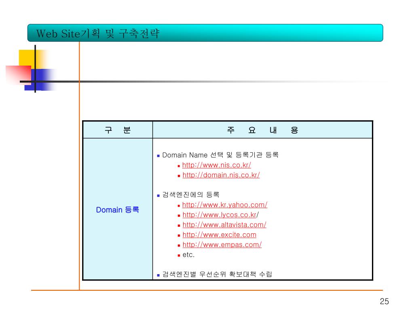The height and width of the screenshot is (311, 414).
Task: Click the http://www.excite.com link
Action: 220,235
